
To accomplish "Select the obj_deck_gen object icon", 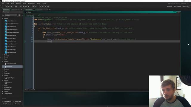I will 6,78.
